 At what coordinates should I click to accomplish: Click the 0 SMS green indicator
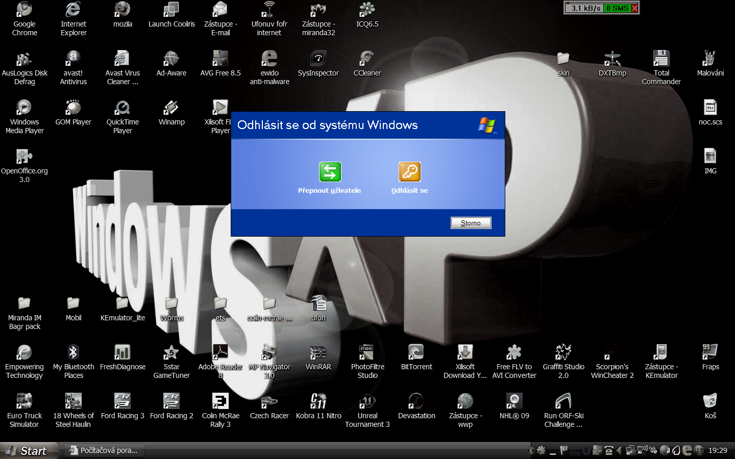pyautogui.click(x=618, y=8)
